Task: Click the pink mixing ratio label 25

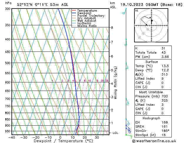Action: pyautogui.click(x=106, y=81)
